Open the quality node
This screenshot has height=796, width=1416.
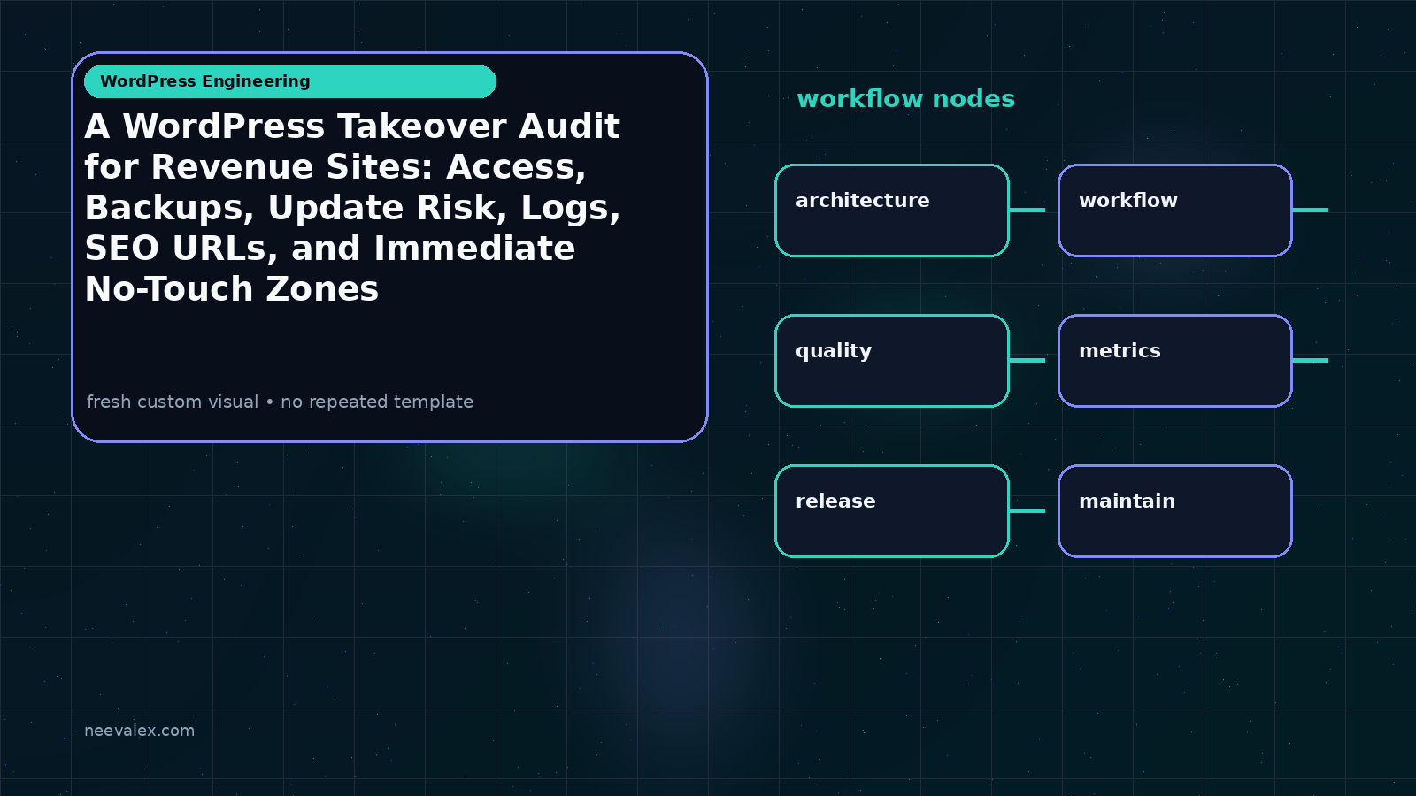click(892, 361)
